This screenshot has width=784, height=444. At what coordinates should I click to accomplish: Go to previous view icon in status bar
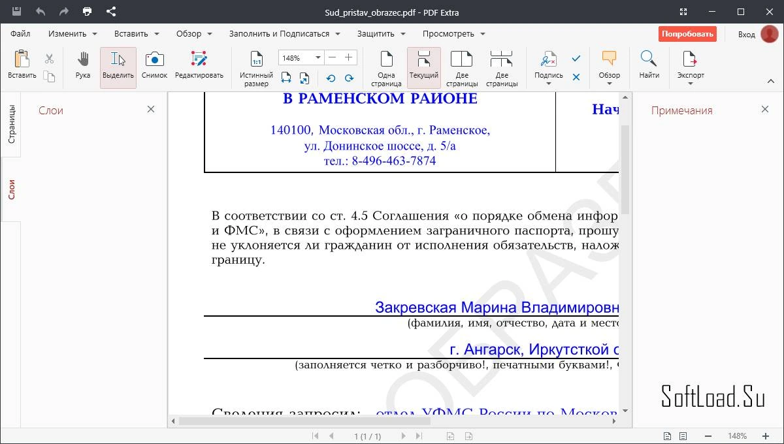point(450,436)
